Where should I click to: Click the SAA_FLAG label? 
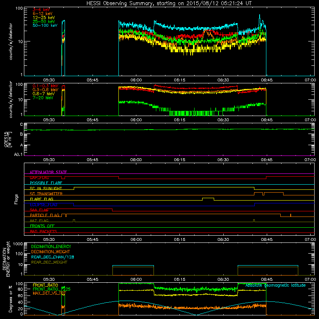tap(39, 210)
